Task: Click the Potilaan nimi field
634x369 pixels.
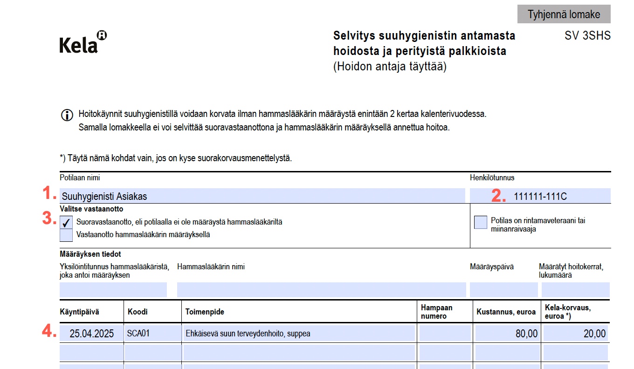Action: pyautogui.click(x=262, y=196)
